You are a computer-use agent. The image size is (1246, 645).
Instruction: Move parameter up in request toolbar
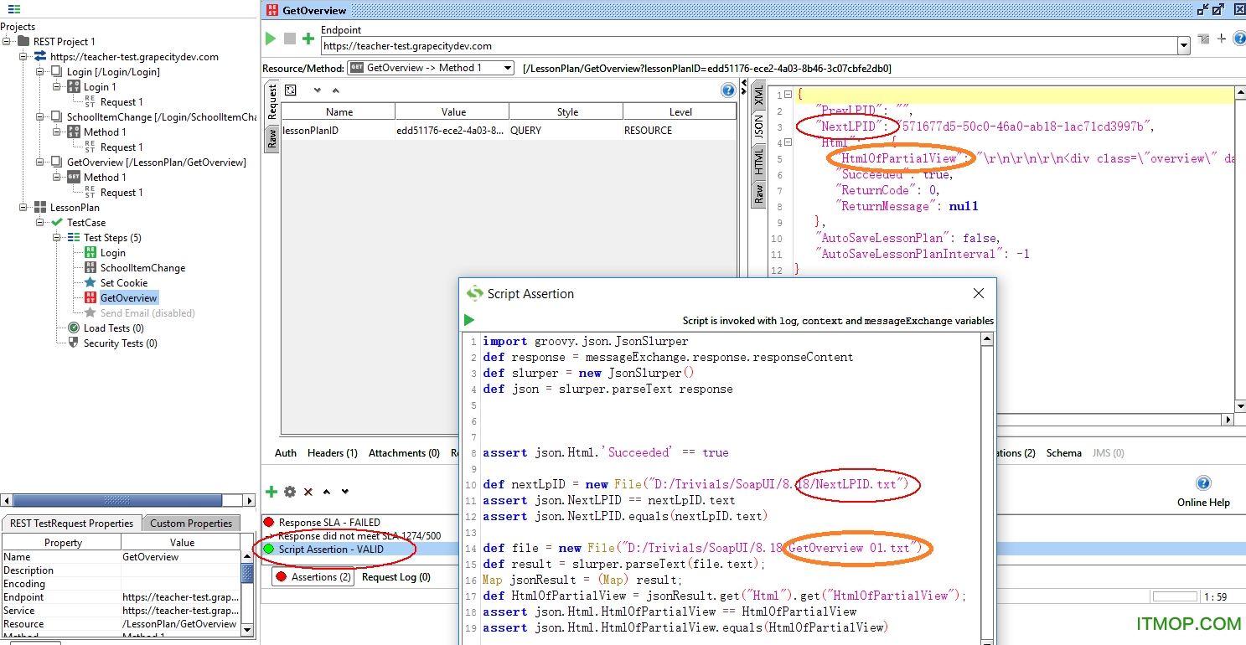coord(335,90)
